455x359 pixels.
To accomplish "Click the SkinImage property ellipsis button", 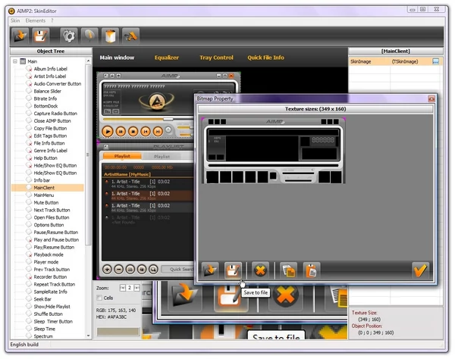I will click(x=435, y=61).
